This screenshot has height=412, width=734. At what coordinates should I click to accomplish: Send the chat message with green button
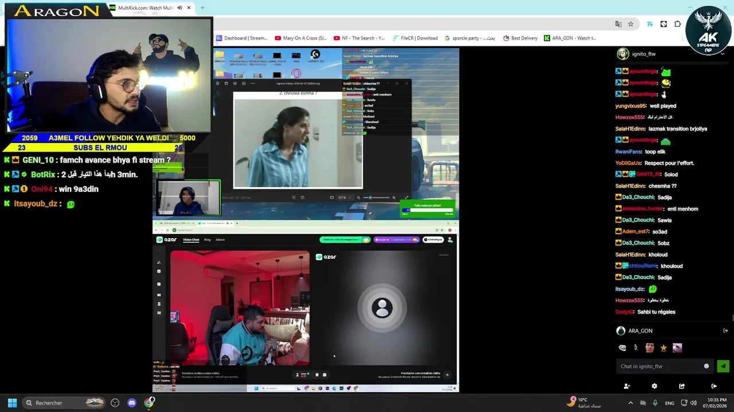(723, 366)
